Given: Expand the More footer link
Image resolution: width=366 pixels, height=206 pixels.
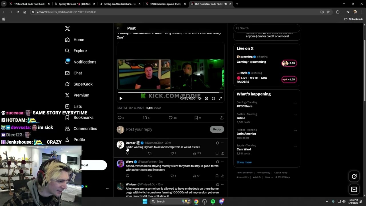Looking at the screenshot, I should pyautogui.click(x=269, y=177).
